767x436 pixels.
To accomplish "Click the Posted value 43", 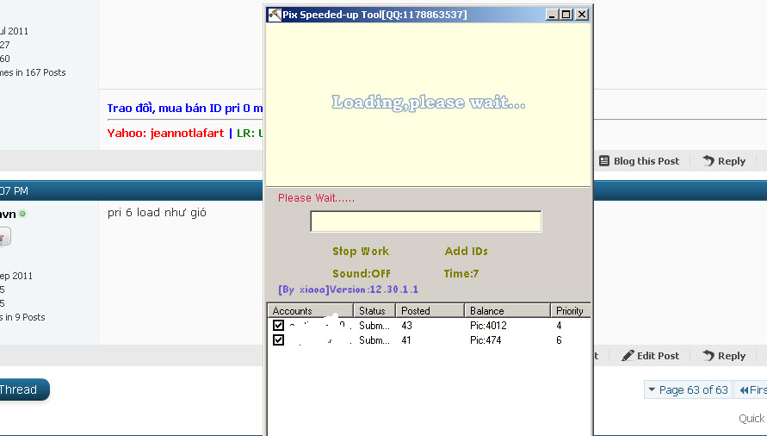I will tap(406, 326).
